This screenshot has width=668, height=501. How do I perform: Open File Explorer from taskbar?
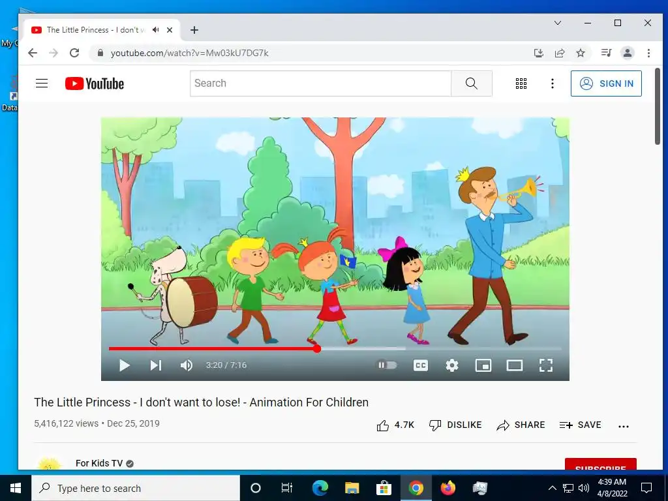(352, 488)
